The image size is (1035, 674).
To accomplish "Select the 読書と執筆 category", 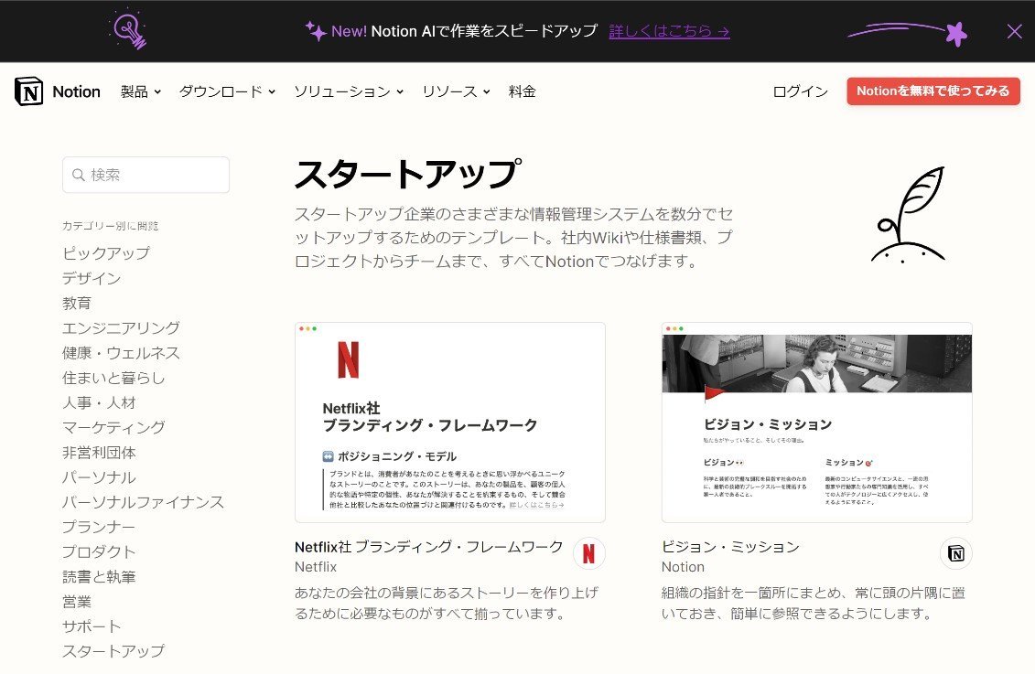I will coord(99,576).
